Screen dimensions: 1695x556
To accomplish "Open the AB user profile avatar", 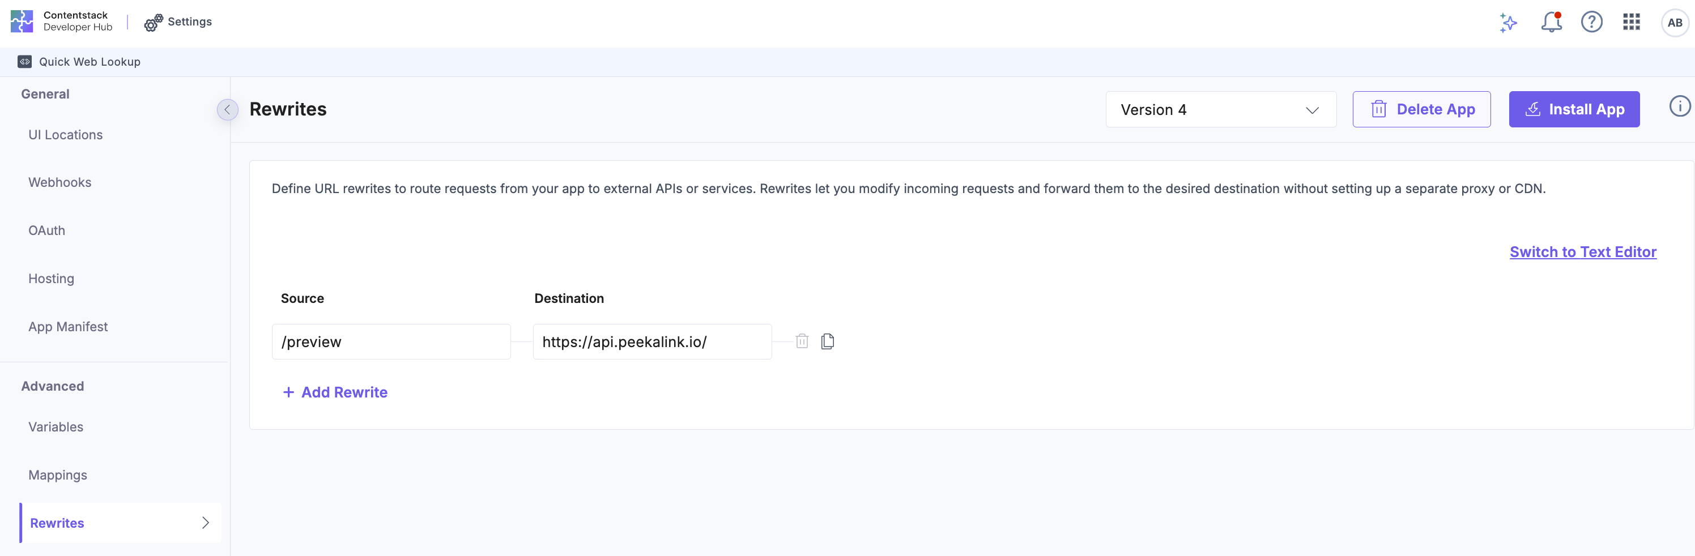I will click(1674, 23).
